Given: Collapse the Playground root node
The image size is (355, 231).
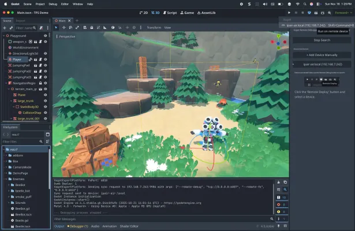Looking at the screenshot, I should point(3,36).
